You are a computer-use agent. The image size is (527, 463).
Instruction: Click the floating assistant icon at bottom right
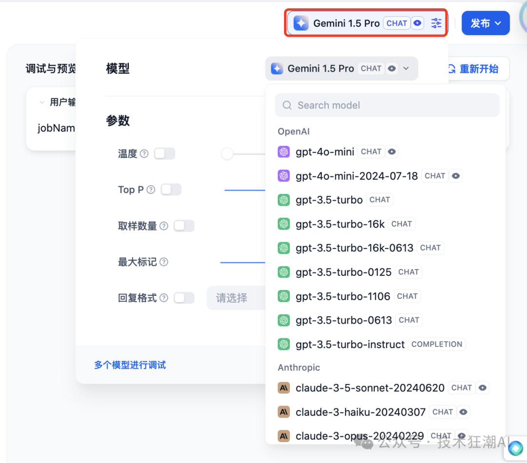pos(516,448)
